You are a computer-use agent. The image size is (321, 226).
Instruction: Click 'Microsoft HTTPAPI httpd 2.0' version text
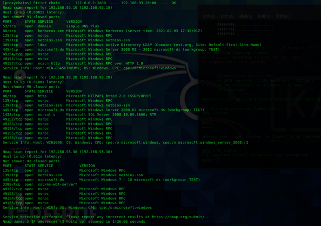point(96,96)
